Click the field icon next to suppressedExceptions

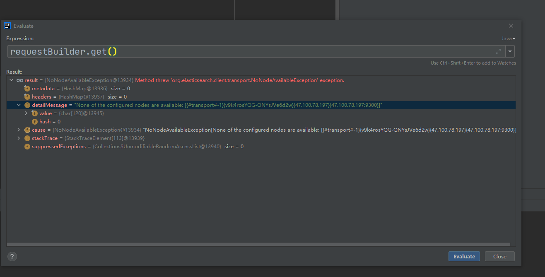(27, 147)
